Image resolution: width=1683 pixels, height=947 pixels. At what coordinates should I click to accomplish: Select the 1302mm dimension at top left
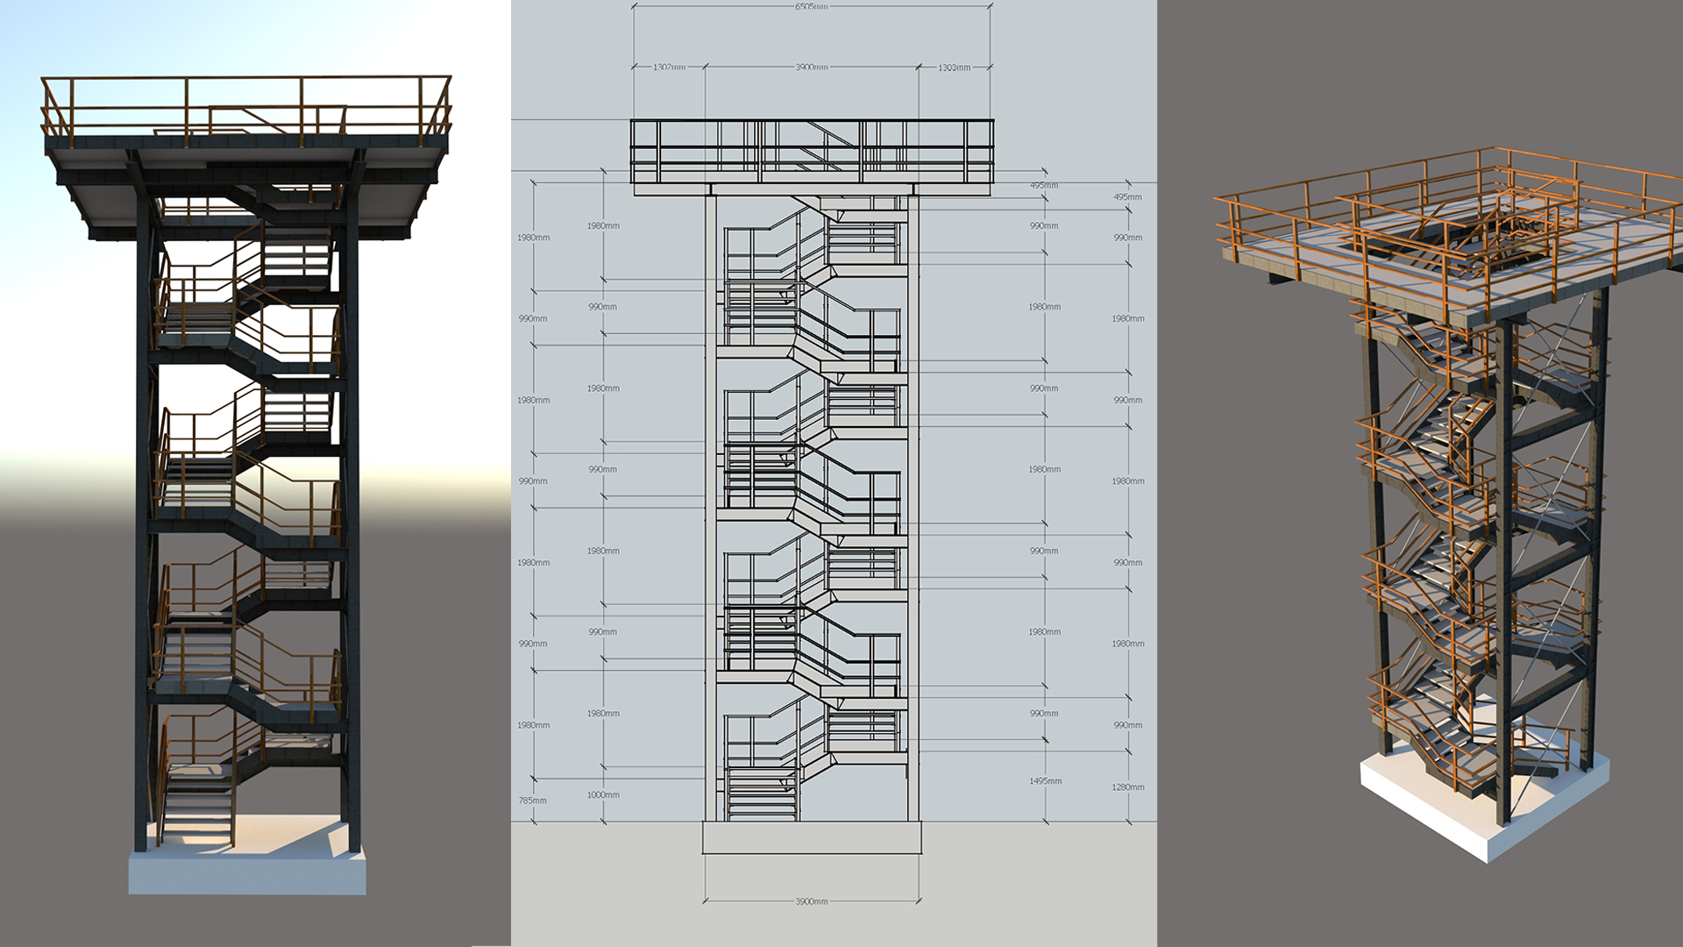(669, 68)
